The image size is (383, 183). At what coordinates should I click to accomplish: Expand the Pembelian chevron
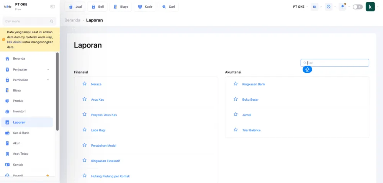point(48,80)
